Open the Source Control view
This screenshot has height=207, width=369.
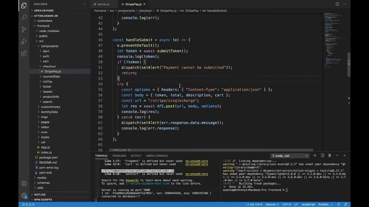point(24,29)
